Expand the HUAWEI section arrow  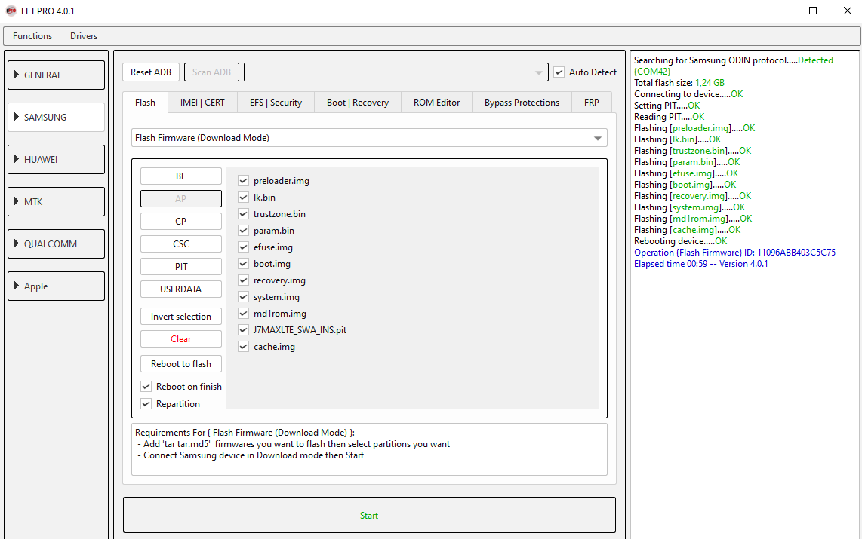click(x=16, y=159)
